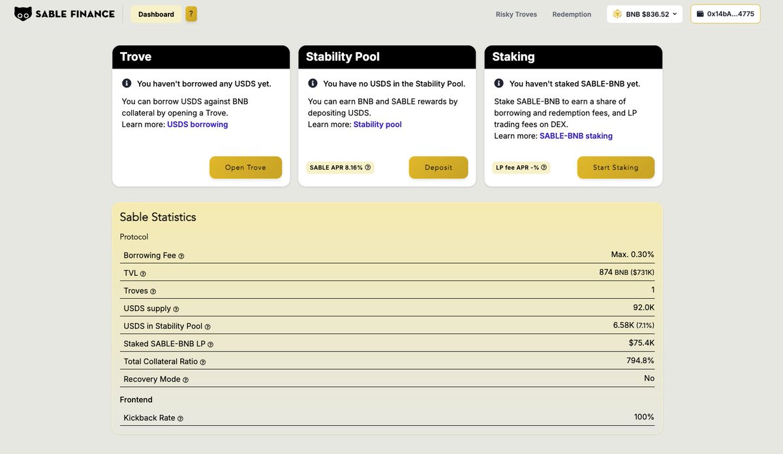Click the info icon in Staking card

coord(499,83)
